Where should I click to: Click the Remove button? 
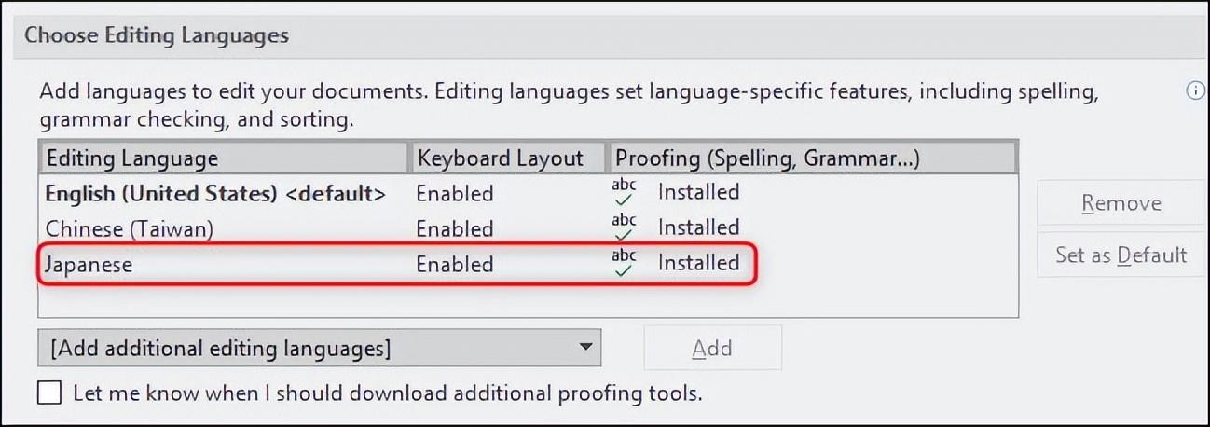tap(1121, 203)
